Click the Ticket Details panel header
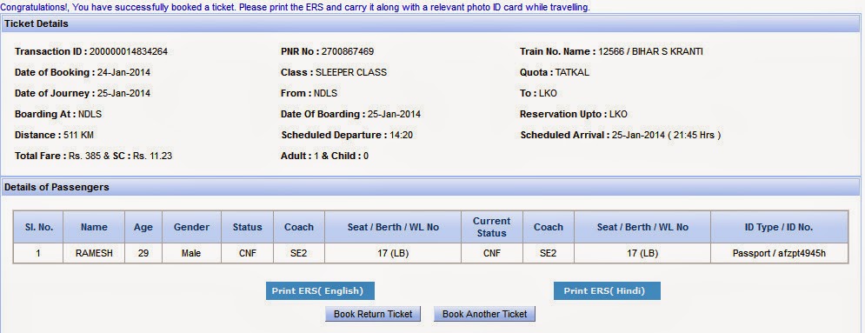This screenshot has width=865, height=333. (x=430, y=23)
